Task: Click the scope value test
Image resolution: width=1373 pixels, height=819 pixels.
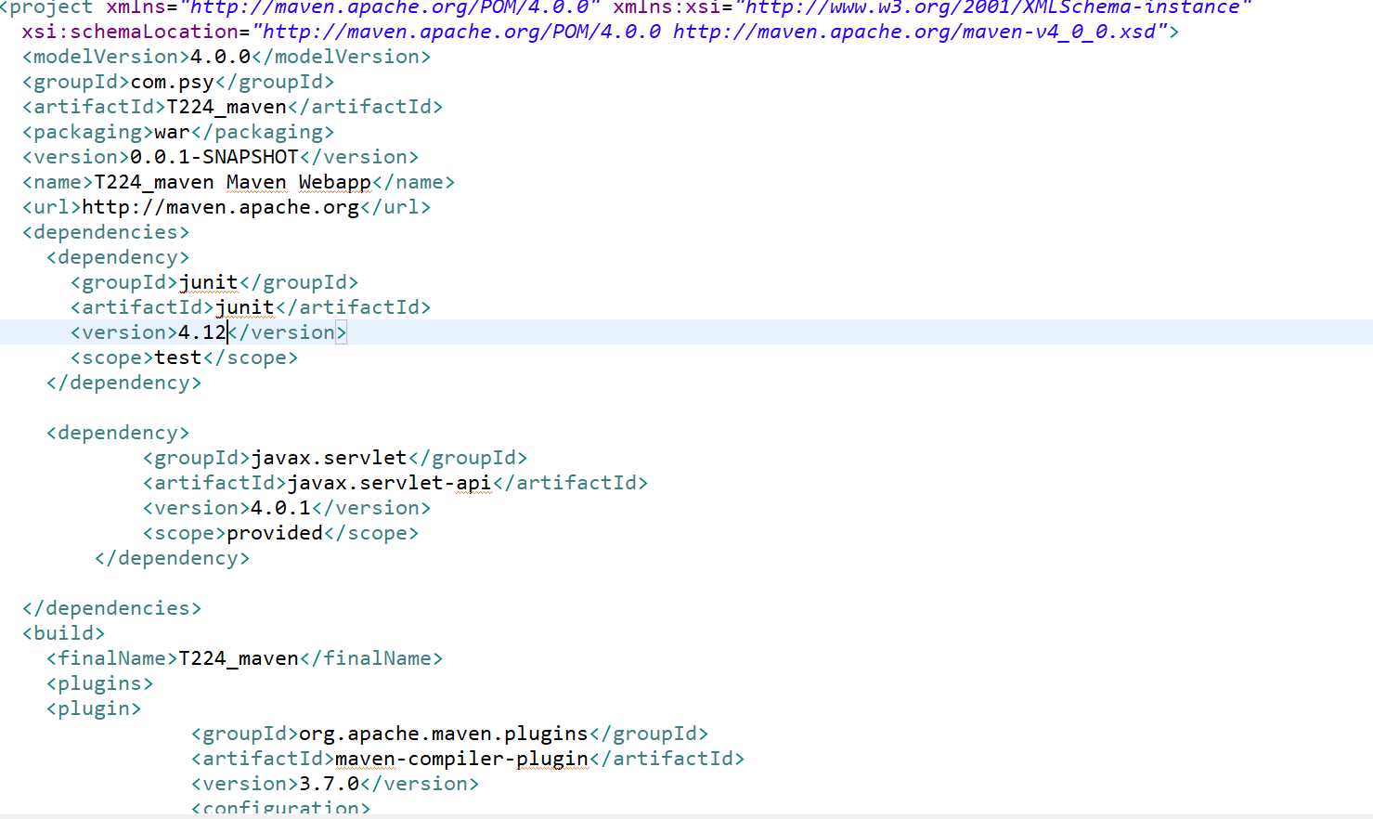Action: click(178, 357)
